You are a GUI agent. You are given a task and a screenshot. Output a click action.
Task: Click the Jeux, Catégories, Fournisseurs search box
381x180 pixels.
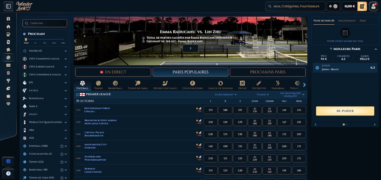[295, 6]
